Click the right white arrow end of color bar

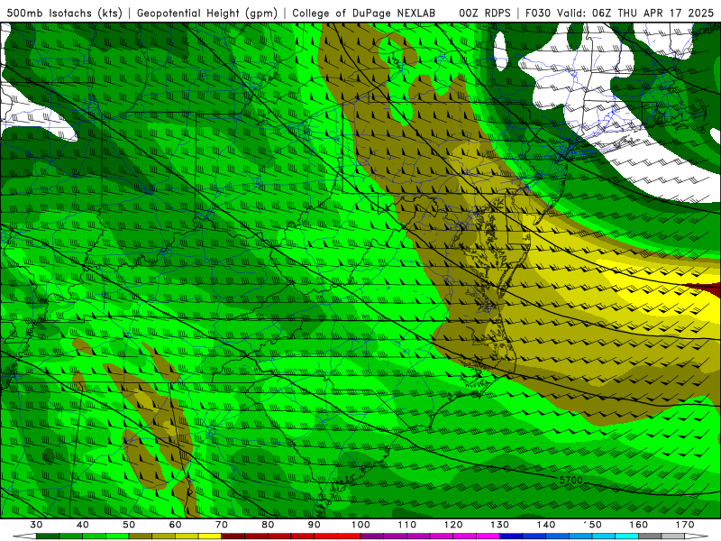point(696,536)
